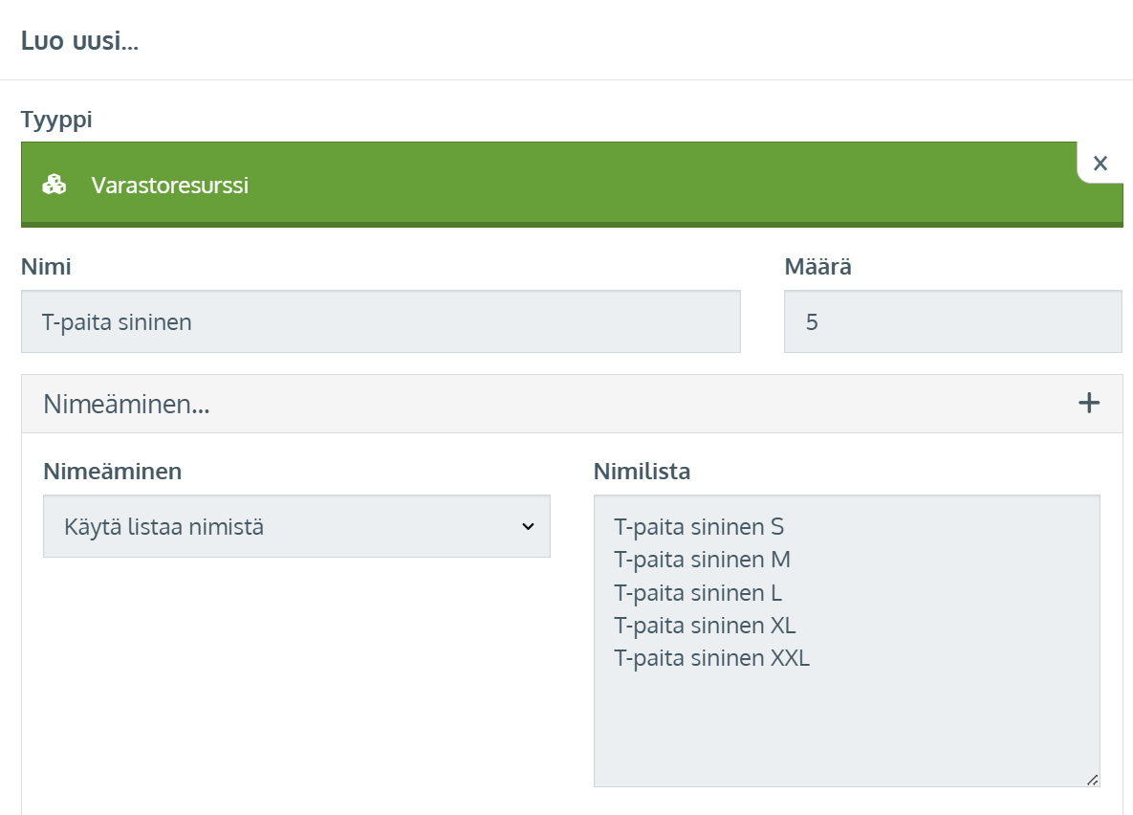The height and width of the screenshot is (815, 1133).
Task: Click the Nimi label above name field
Action: coord(46,267)
